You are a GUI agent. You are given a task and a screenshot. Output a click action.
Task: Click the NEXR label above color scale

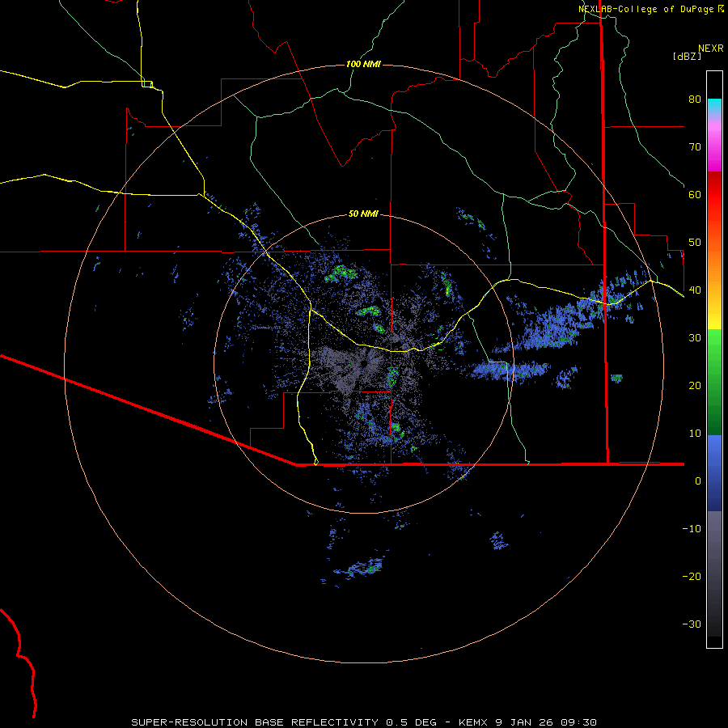(710, 49)
